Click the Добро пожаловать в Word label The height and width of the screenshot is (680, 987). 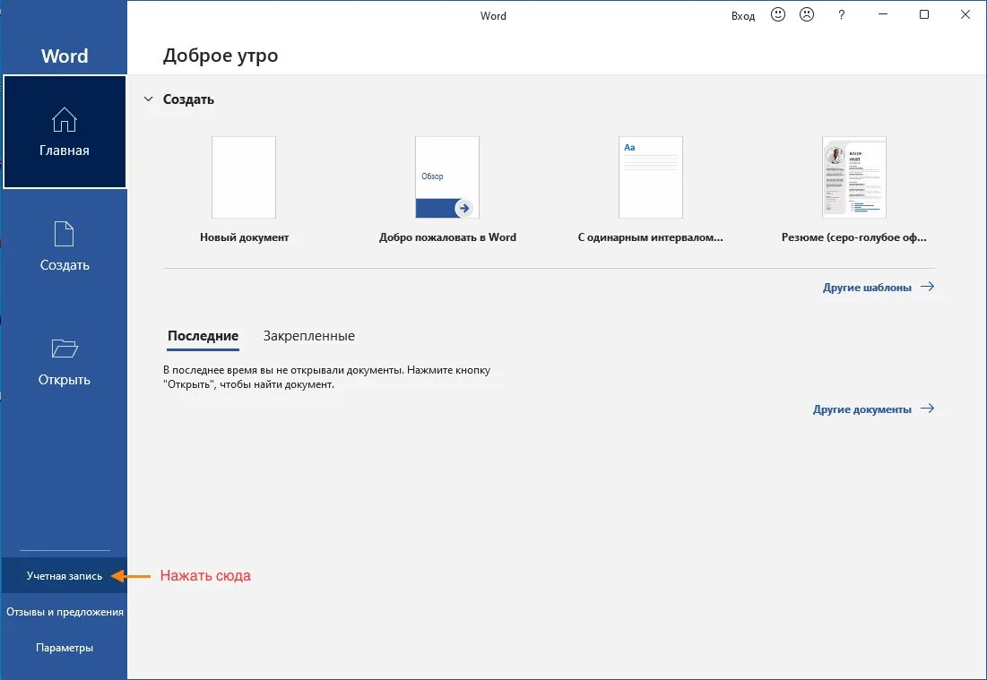tap(447, 237)
